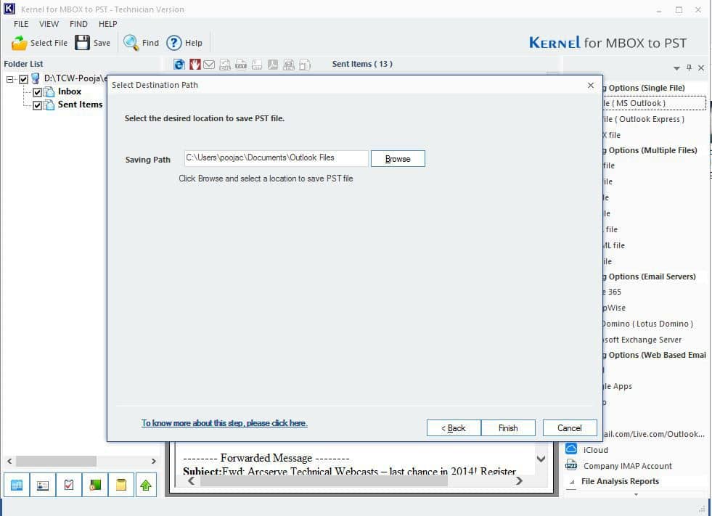
Task: Click down arrow below File Analysis Reports
Action: coord(636,494)
